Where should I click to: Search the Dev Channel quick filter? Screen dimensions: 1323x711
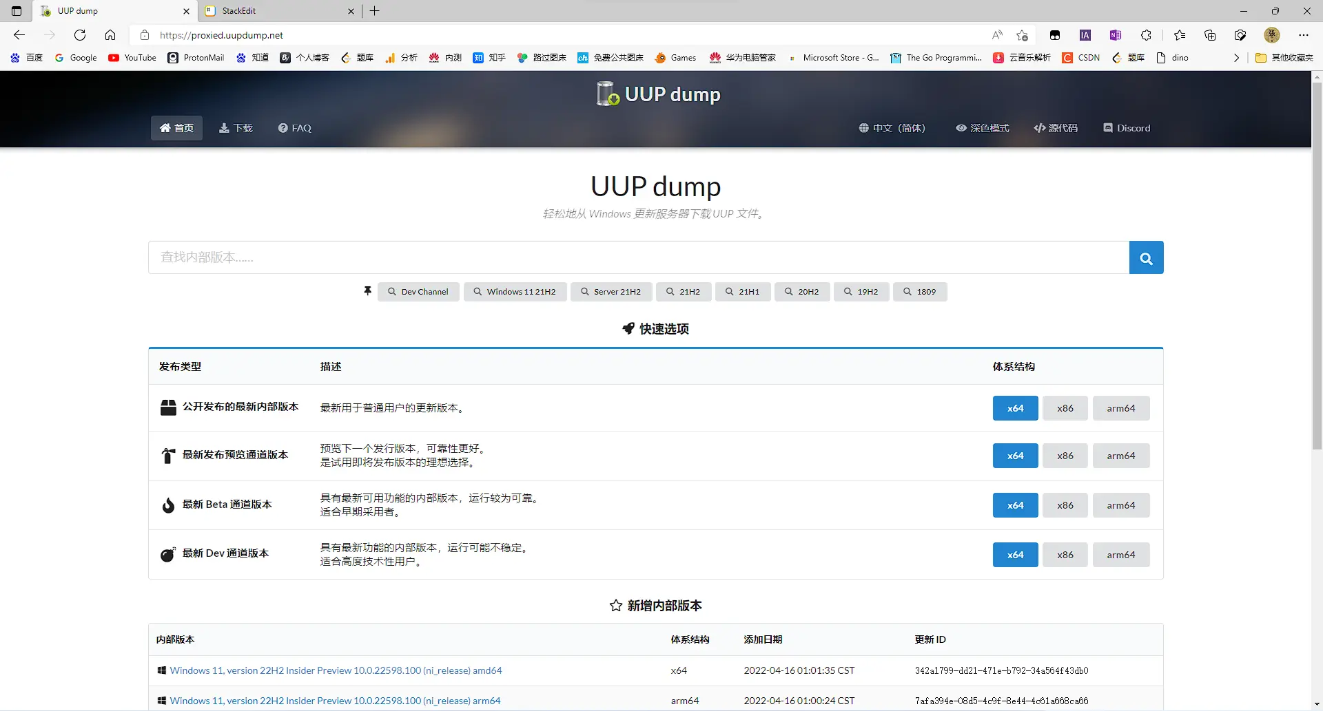(418, 292)
